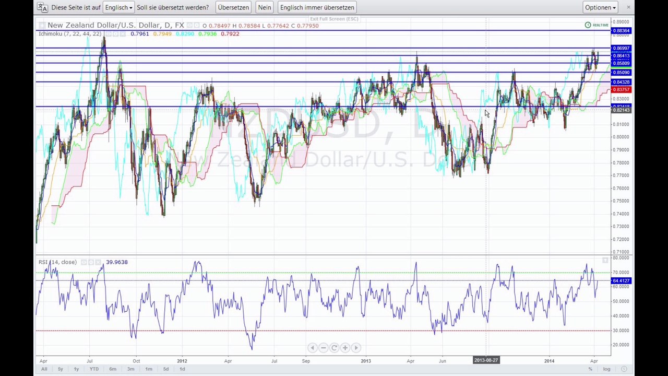Click the 2012 label on time axis
Image resolution: width=668 pixels, height=376 pixels.
[x=182, y=361]
